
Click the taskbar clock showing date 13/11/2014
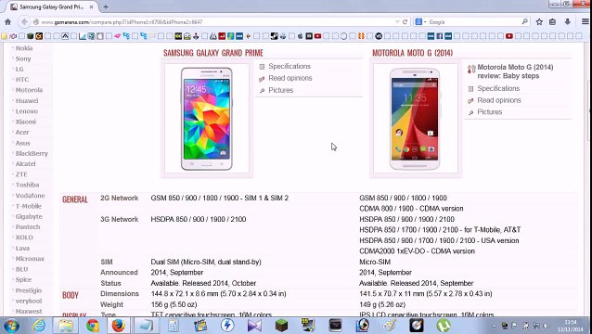pyautogui.click(x=571, y=326)
